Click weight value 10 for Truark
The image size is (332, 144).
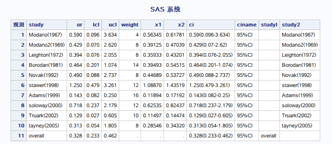[x=136, y=116]
